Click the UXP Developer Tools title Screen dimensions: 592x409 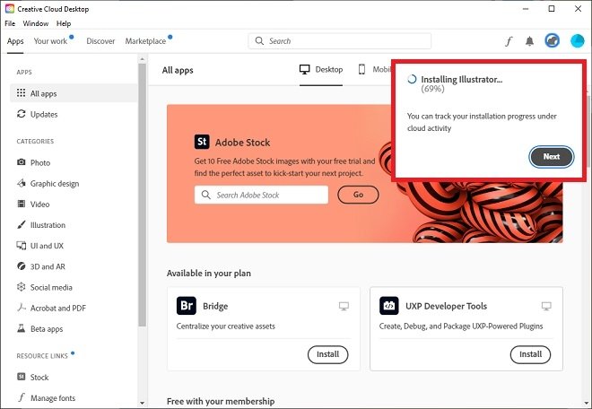[447, 306]
